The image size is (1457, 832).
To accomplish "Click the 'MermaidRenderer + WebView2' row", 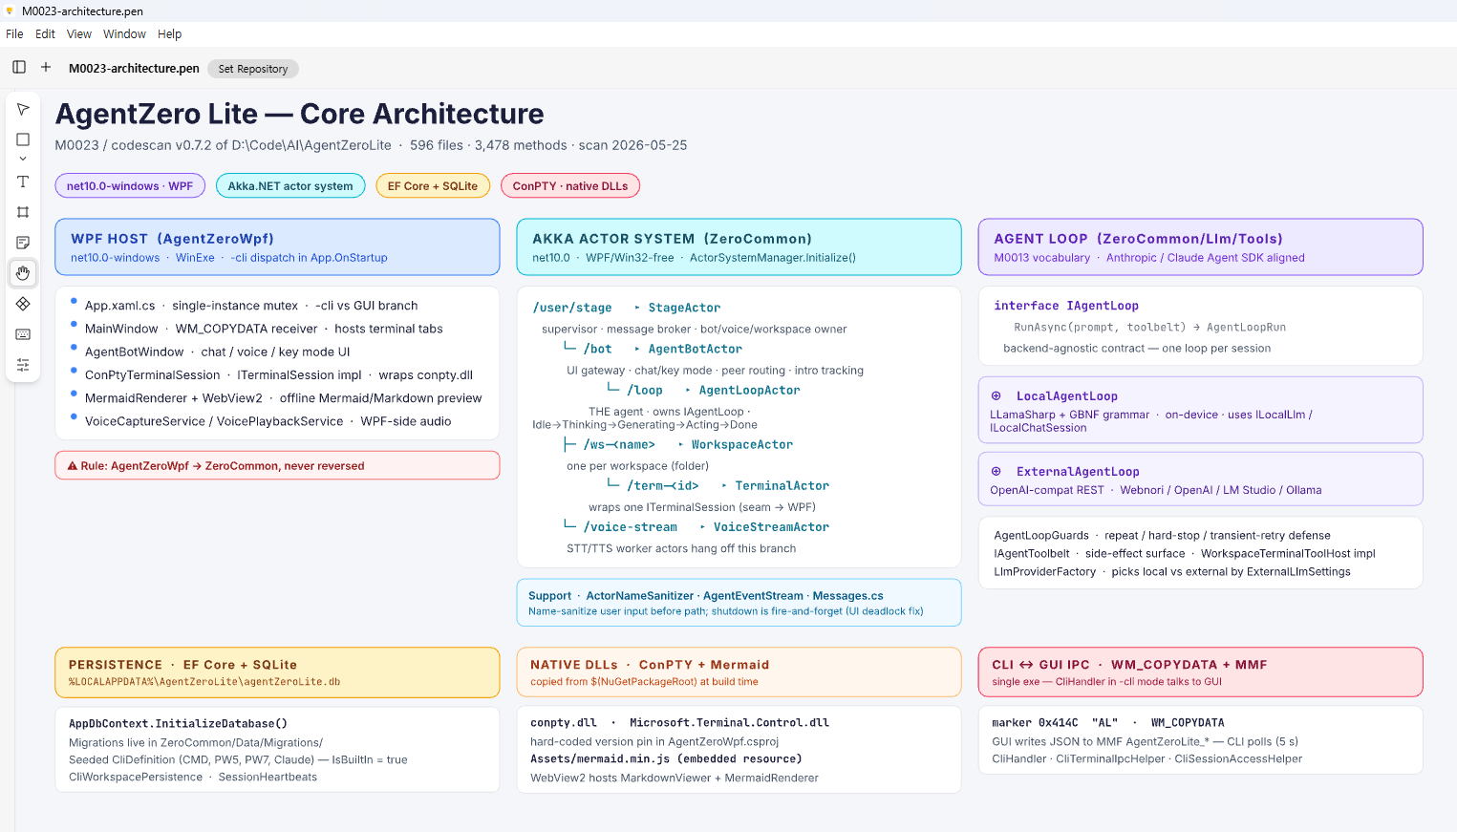I will [284, 398].
